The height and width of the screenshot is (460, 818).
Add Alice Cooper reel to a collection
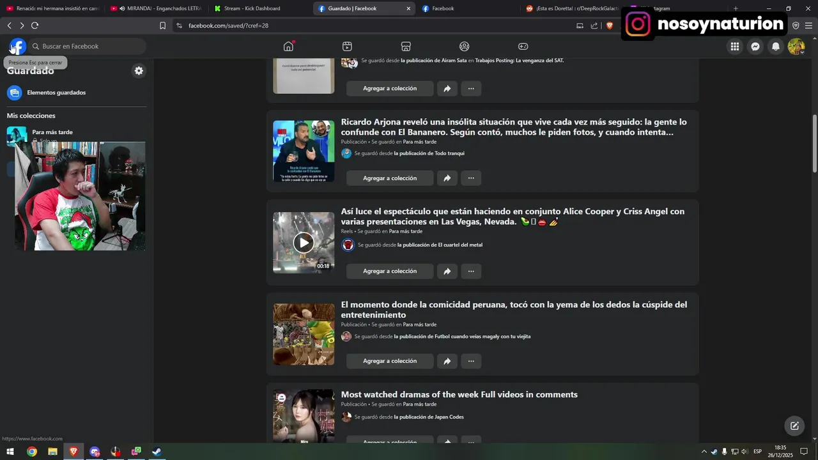click(x=390, y=271)
